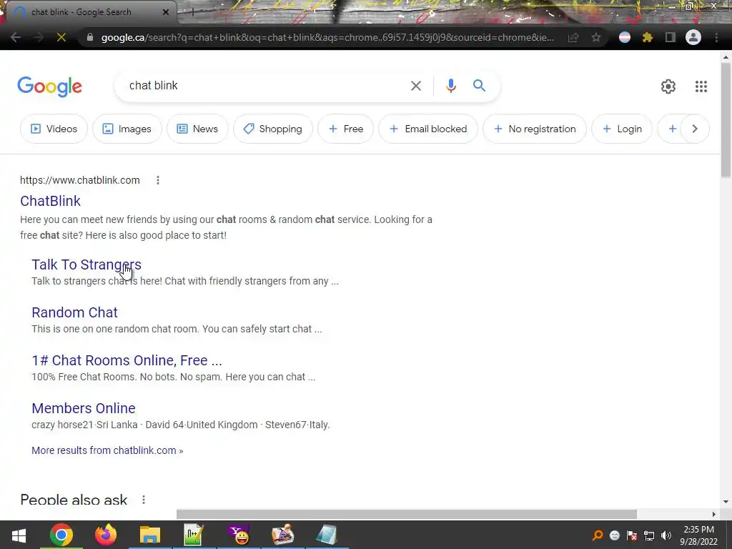This screenshot has width=732, height=549.
Task: Open the Chrome three-dot menu
Action: point(716,37)
